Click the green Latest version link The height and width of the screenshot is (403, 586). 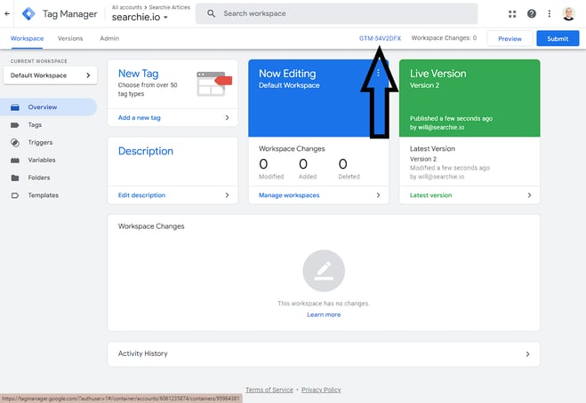431,195
